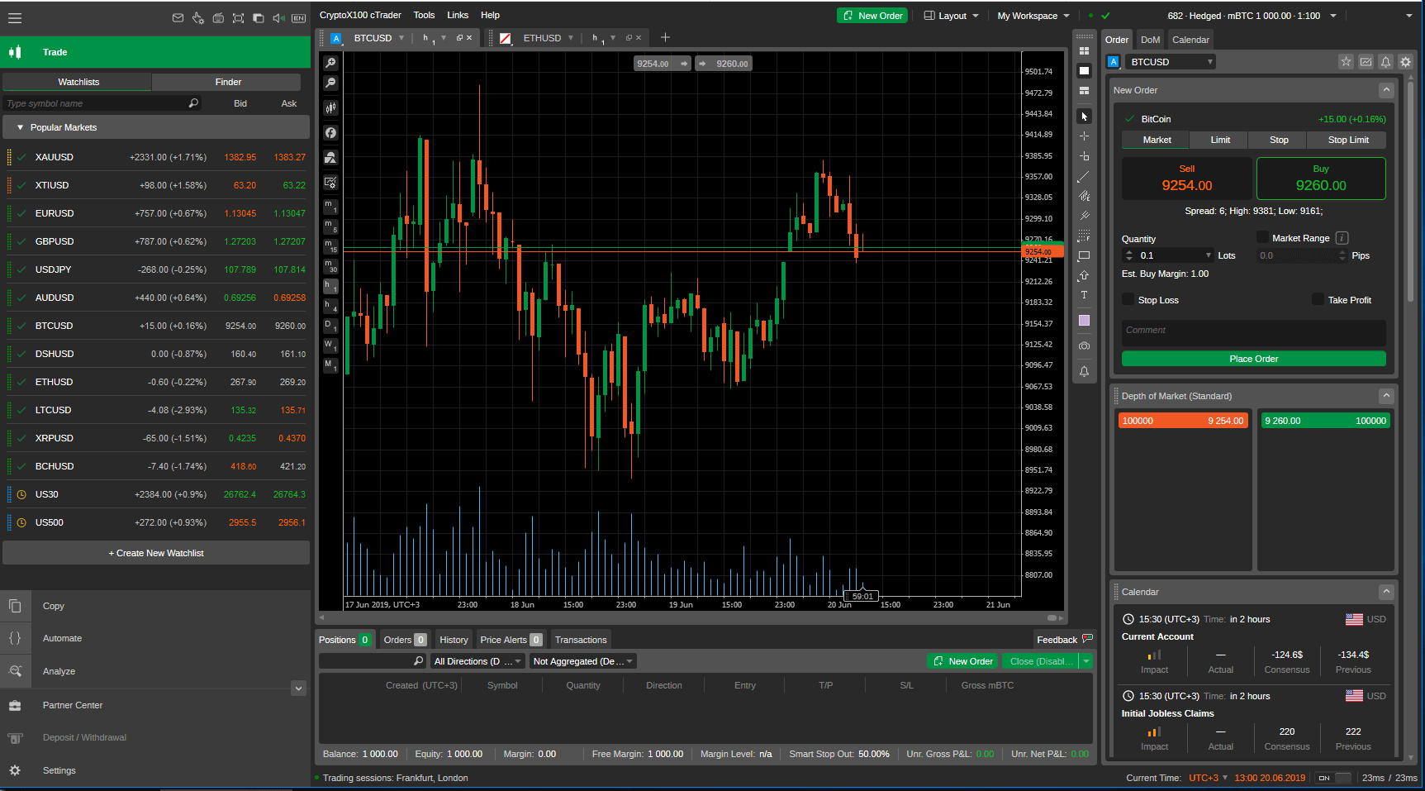Click Sell at 9254.00
The image size is (1425, 791).
[x=1187, y=179]
